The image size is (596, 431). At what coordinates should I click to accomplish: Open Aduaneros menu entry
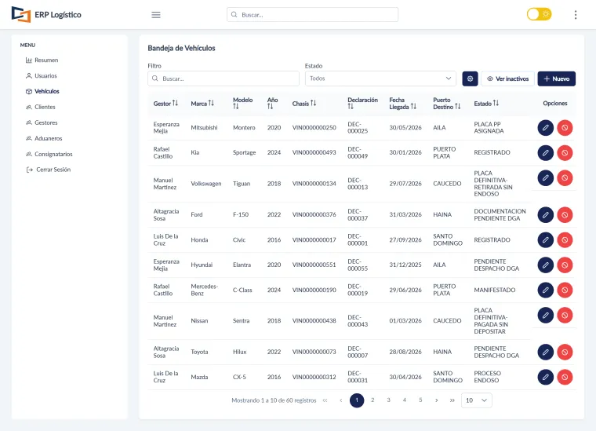coord(44,138)
